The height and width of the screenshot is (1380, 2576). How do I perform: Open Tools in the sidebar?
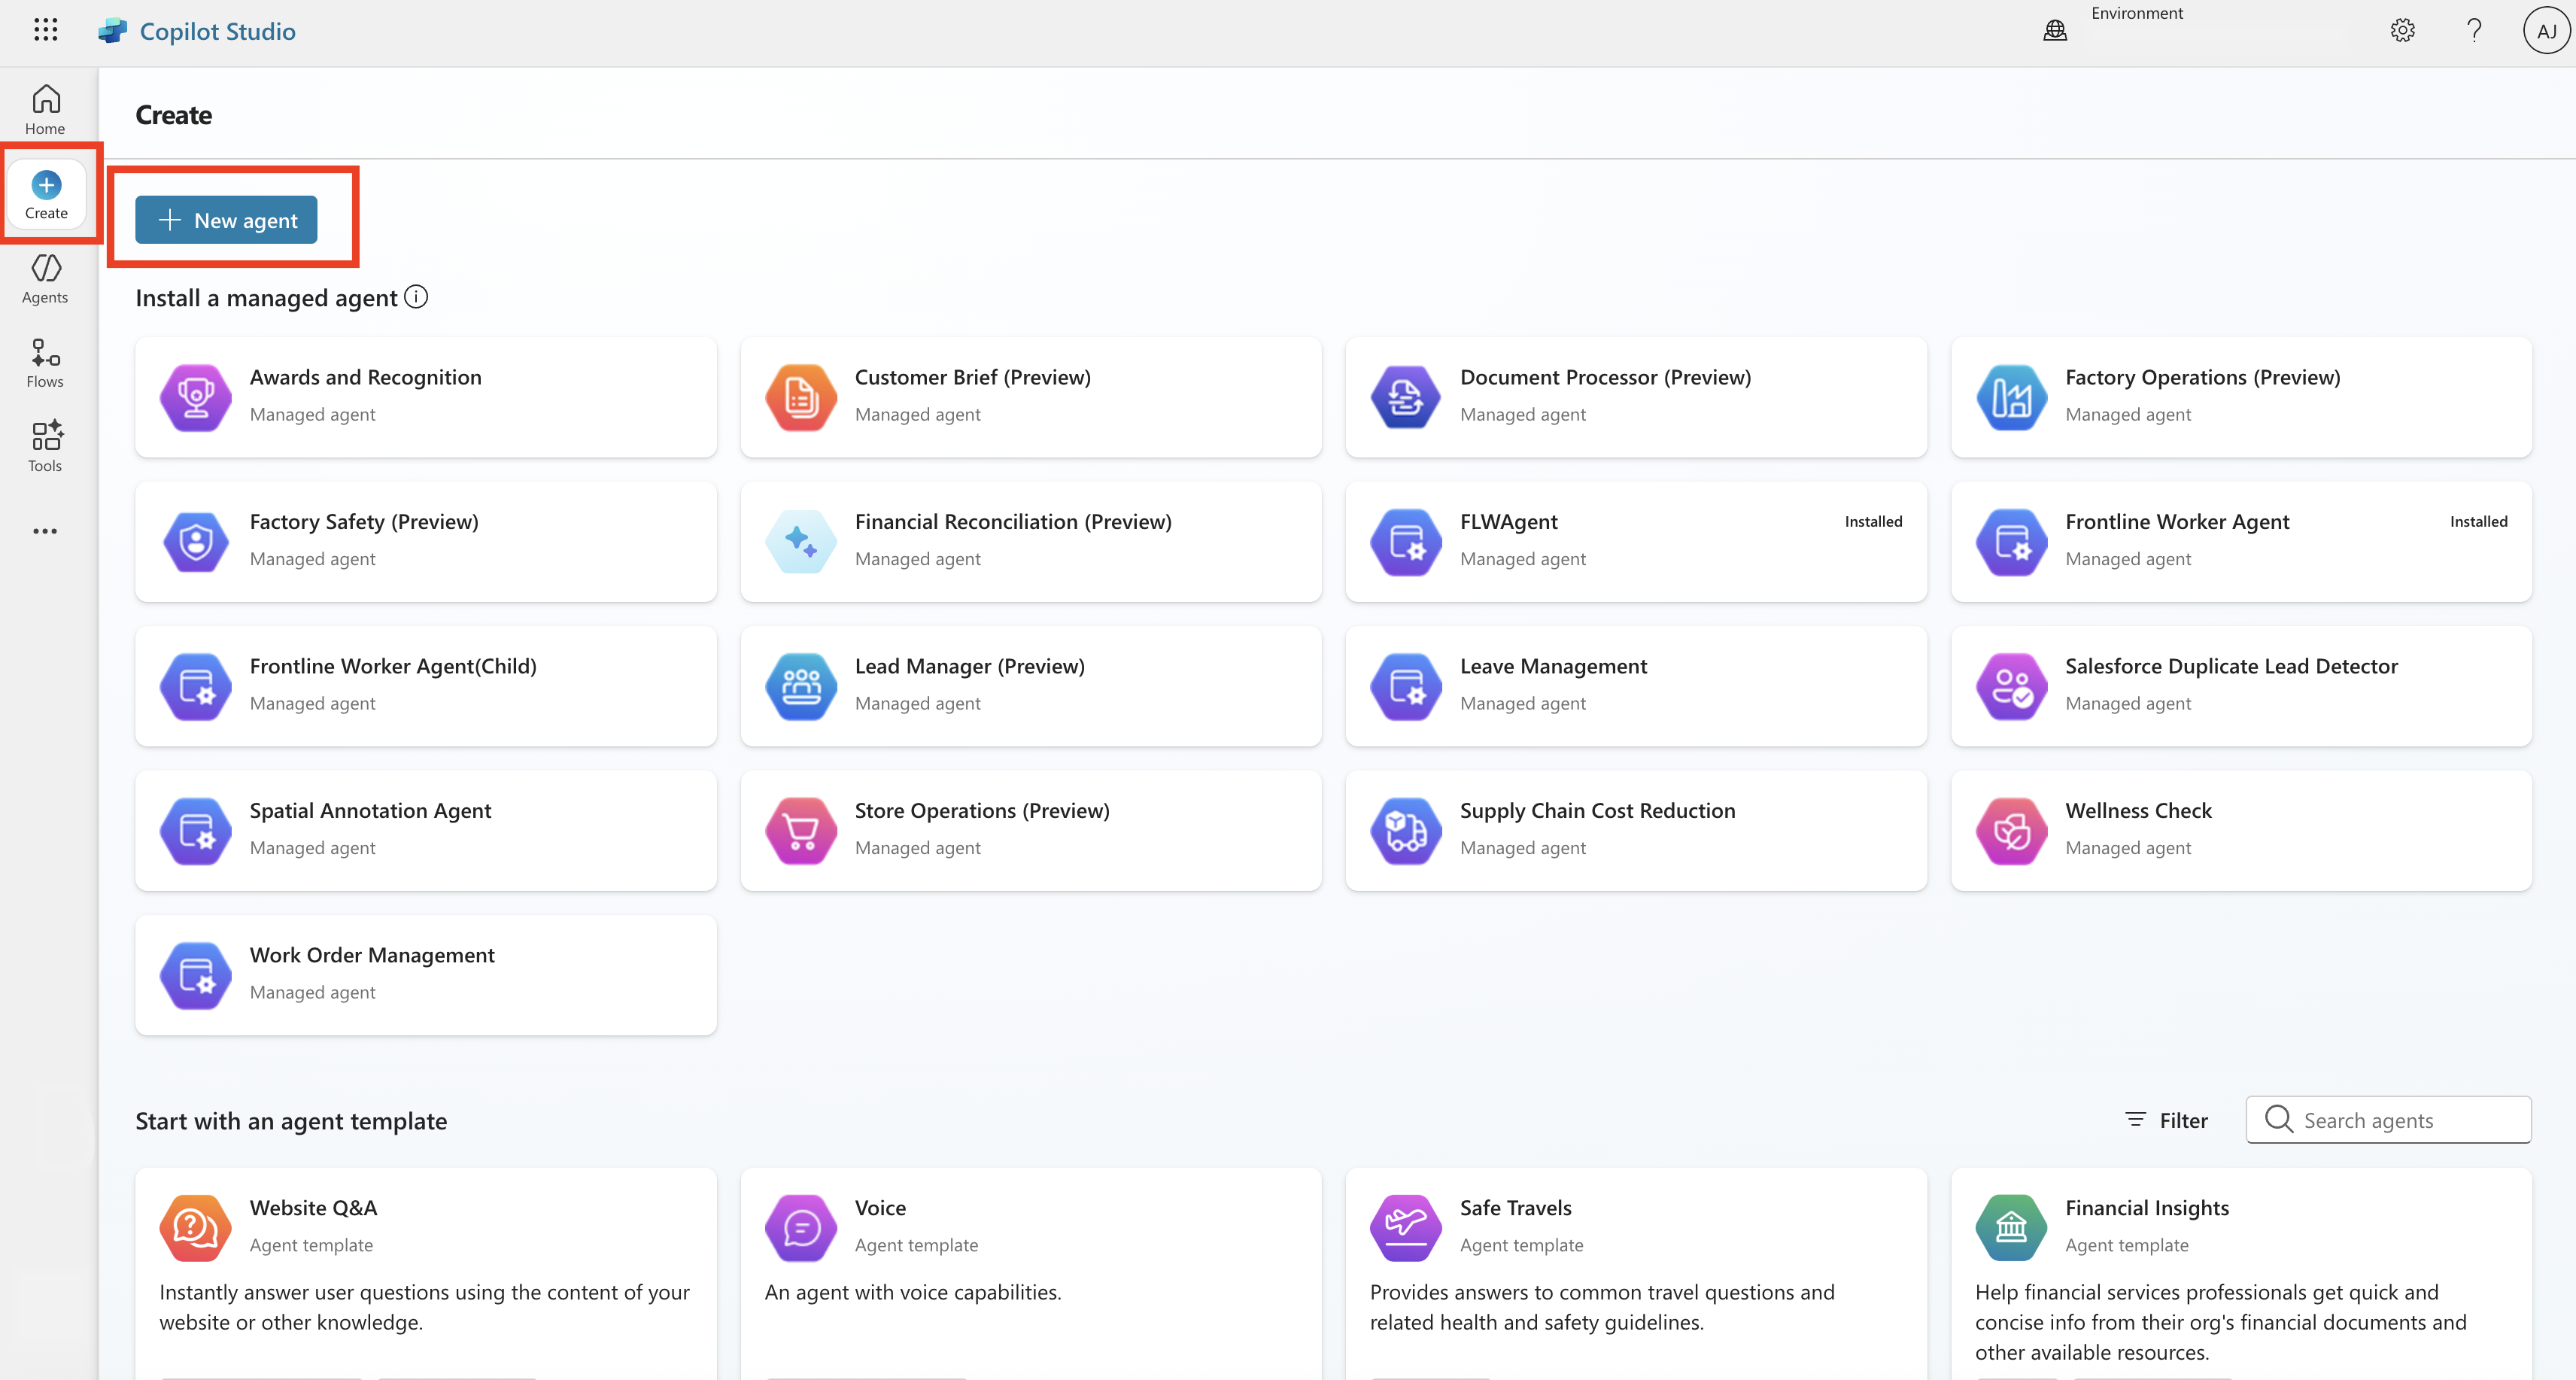tap(45, 446)
